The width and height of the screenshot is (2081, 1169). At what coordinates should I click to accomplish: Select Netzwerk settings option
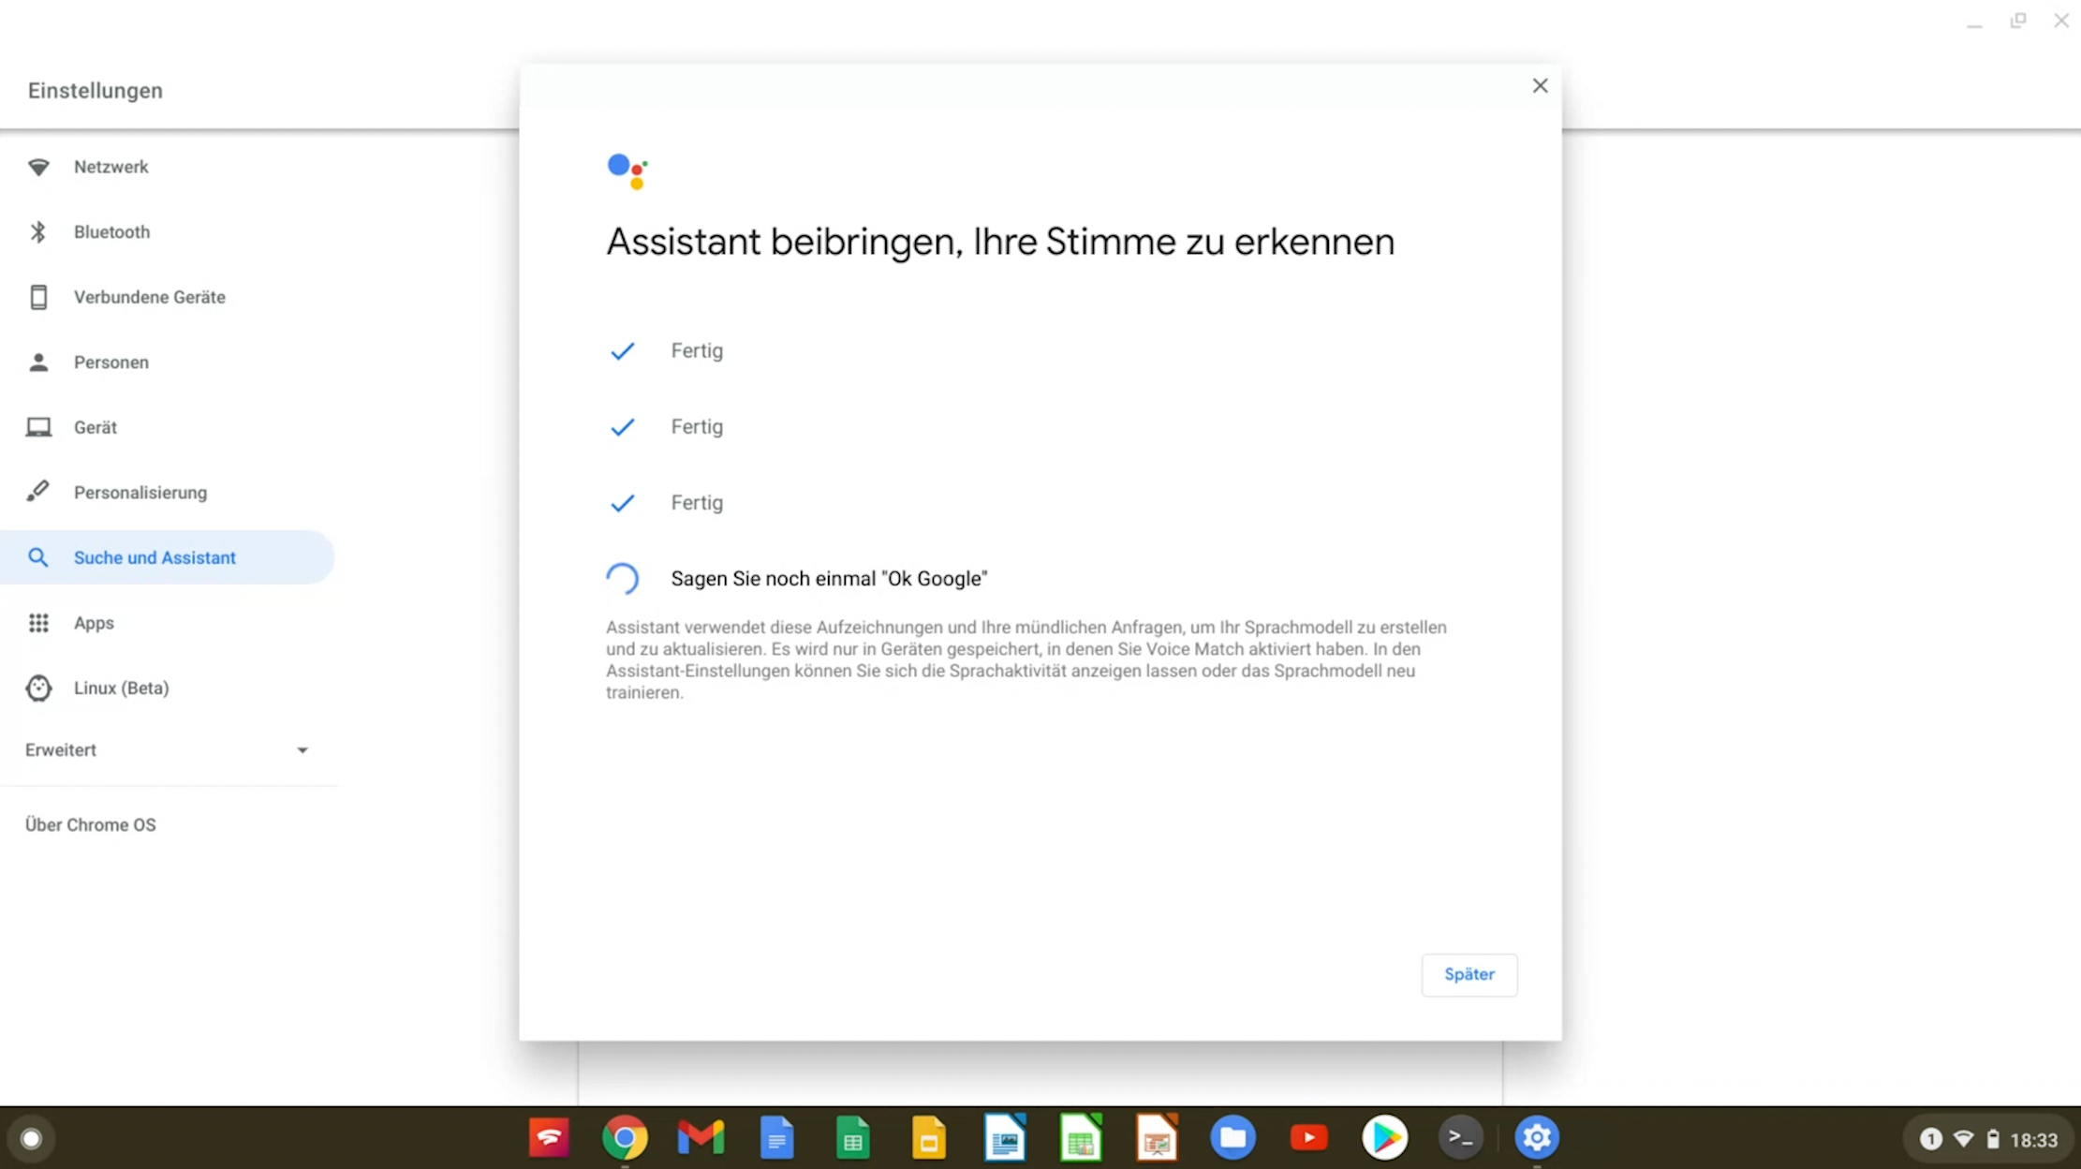111,168
